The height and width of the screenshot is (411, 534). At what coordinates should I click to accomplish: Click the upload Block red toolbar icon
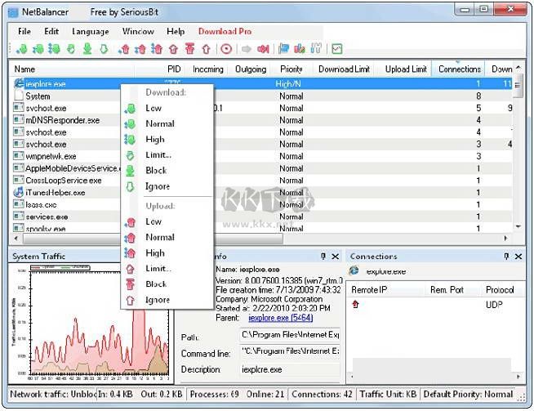pyautogui.click(x=189, y=49)
